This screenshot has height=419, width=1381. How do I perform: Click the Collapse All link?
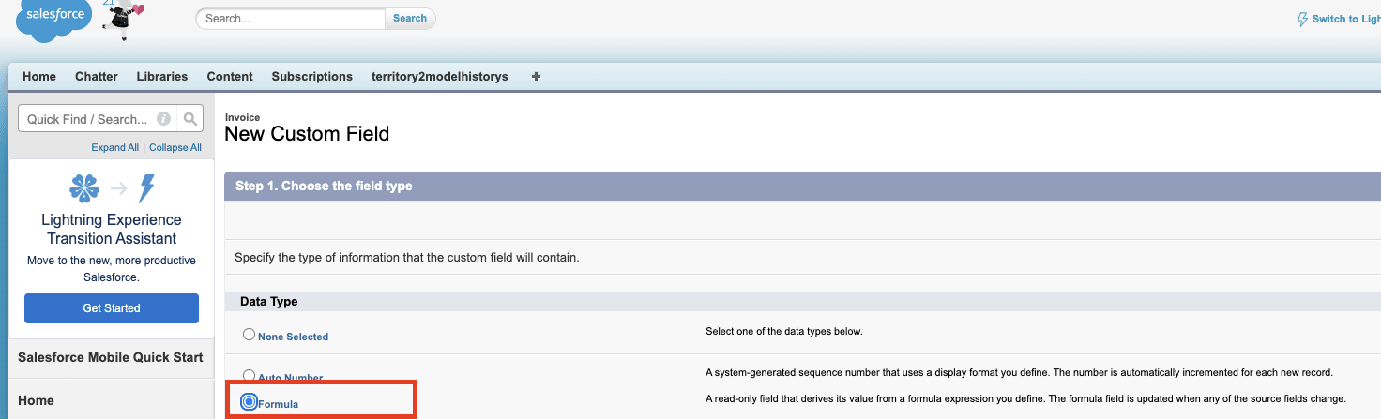click(175, 148)
